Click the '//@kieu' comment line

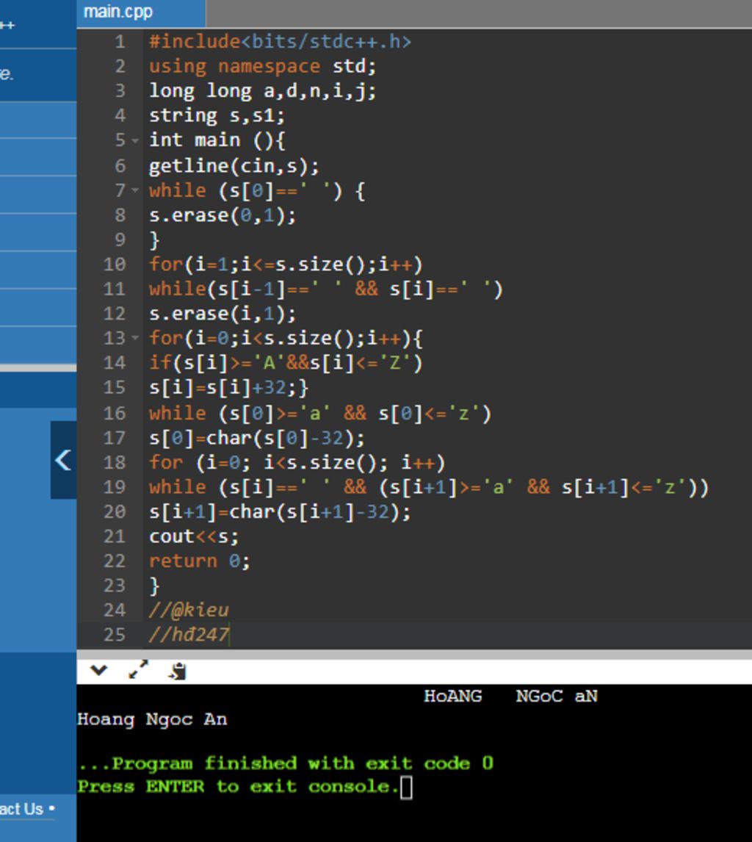[x=189, y=610]
